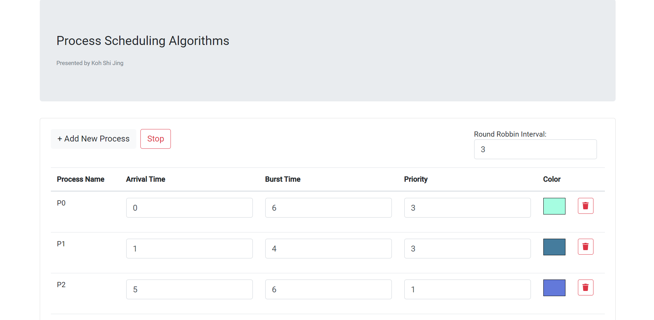Edit the P2 burst time field
This screenshot has height=320, width=654.
[x=329, y=290]
